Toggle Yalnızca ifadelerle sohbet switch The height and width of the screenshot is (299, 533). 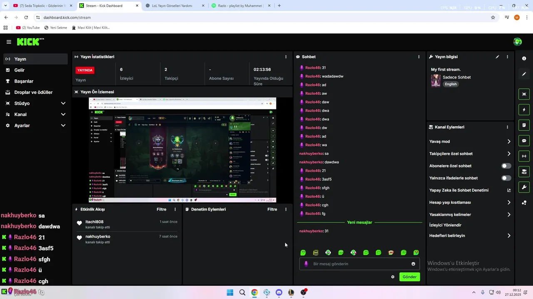(506, 178)
